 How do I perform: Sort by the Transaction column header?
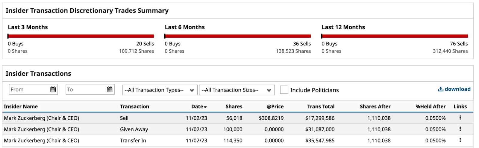click(x=134, y=106)
